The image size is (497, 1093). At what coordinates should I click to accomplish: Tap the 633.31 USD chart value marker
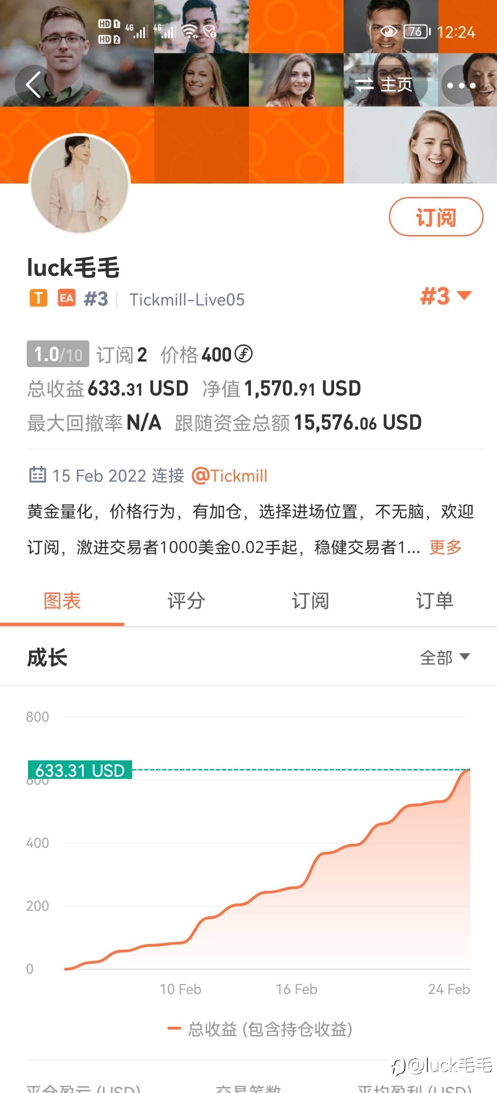[80, 770]
